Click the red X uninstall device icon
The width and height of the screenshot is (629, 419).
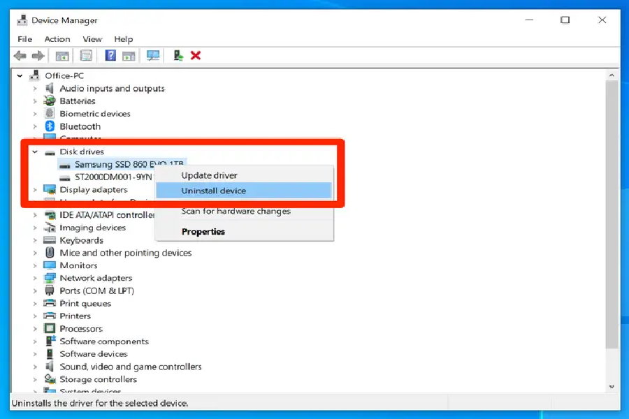click(196, 56)
